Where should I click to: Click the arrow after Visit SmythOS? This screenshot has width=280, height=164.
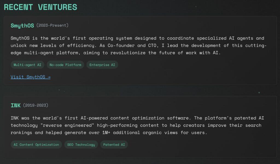pyautogui.click(x=49, y=77)
